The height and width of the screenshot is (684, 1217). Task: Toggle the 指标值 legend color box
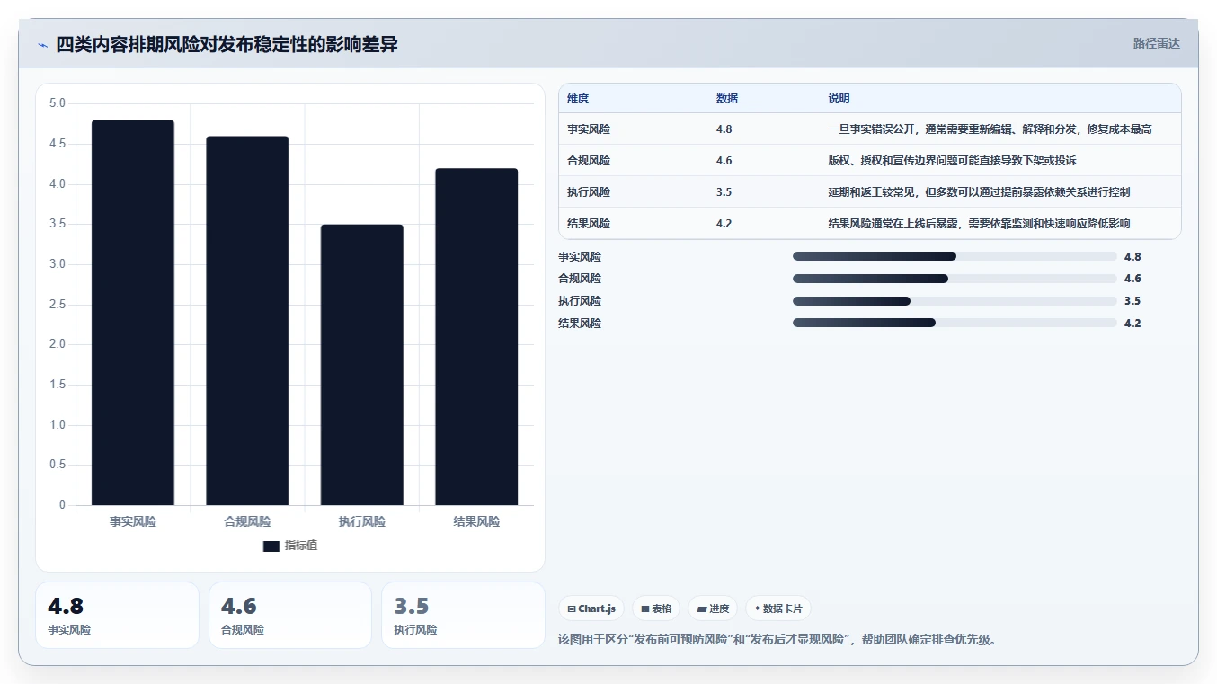click(x=271, y=546)
